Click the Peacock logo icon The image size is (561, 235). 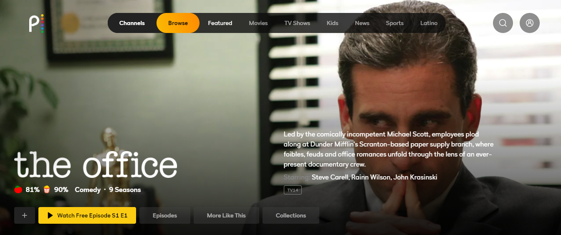point(36,23)
